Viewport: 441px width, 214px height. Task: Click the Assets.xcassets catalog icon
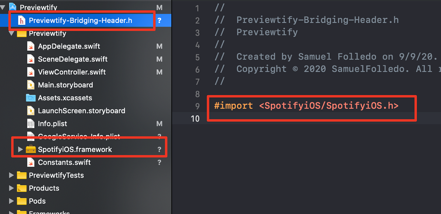pos(31,98)
